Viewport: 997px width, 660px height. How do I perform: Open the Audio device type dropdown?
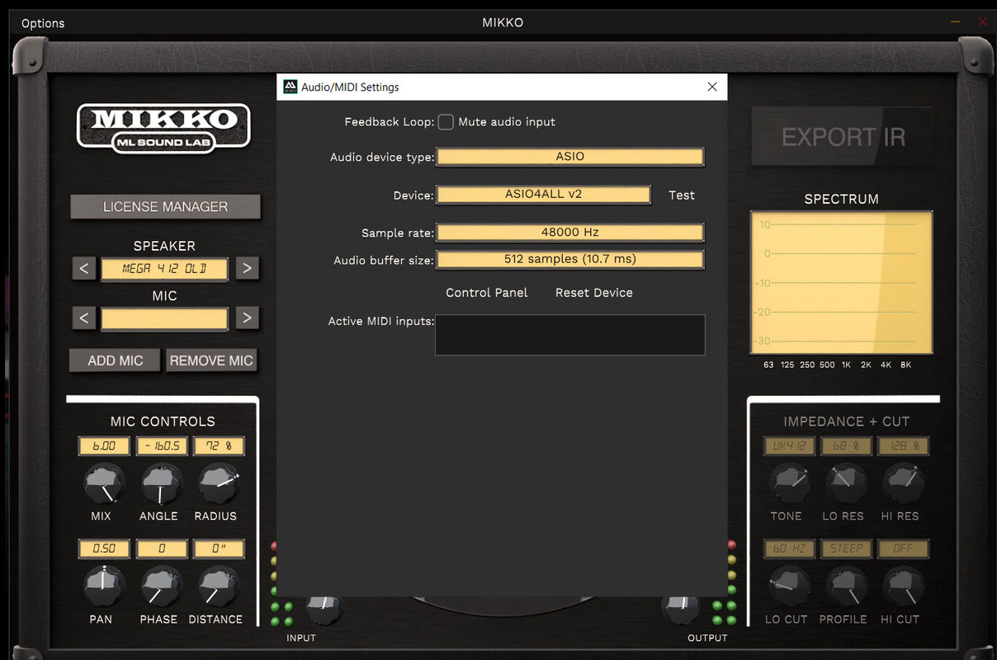[x=569, y=156]
